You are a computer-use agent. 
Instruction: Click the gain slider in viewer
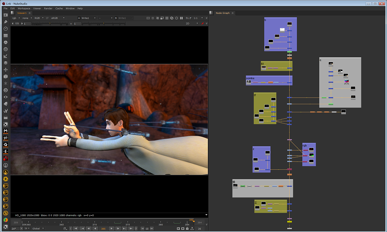[x=50, y=24]
